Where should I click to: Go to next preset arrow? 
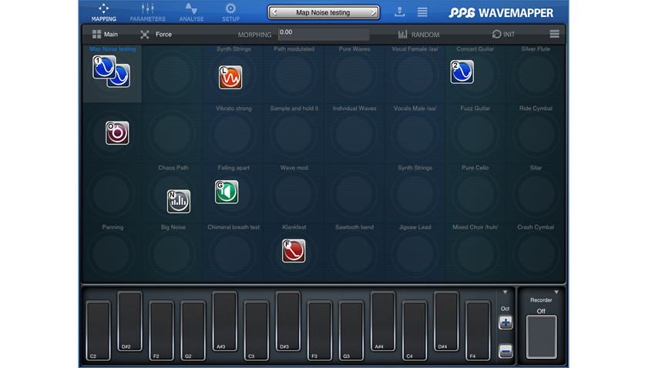pyautogui.click(x=373, y=12)
